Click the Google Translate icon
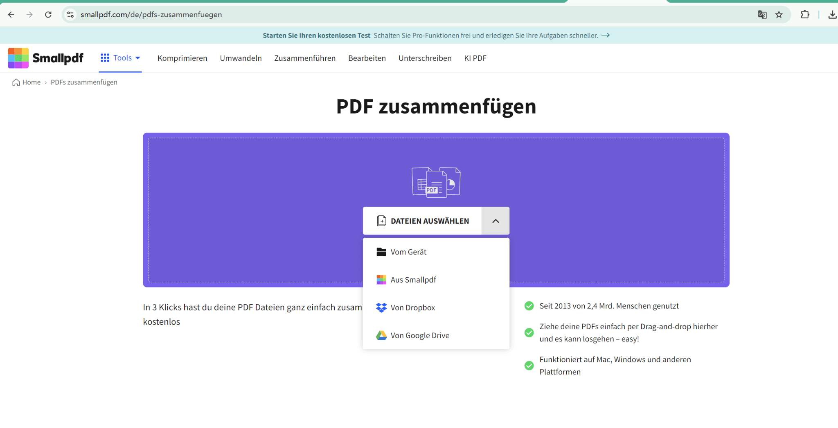 click(762, 15)
